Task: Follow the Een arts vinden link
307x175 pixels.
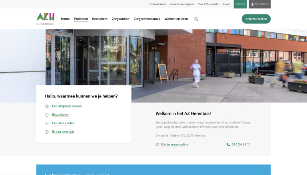Action: (x=63, y=123)
